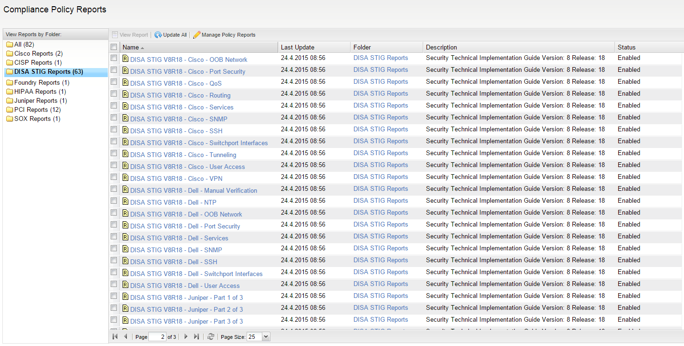This screenshot has height=346, width=684.
Task: Click report icon for Cisco - OOB Network
Action: coord(125,59)
